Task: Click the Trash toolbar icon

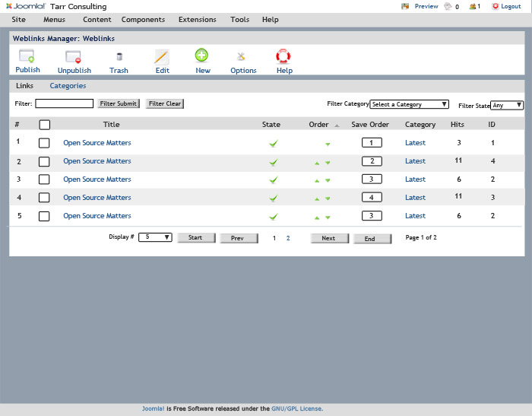Action: click(x=119, y=56)
